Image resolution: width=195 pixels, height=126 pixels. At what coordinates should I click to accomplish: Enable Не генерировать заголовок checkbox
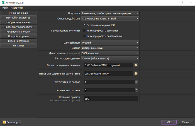coord(84,31)
